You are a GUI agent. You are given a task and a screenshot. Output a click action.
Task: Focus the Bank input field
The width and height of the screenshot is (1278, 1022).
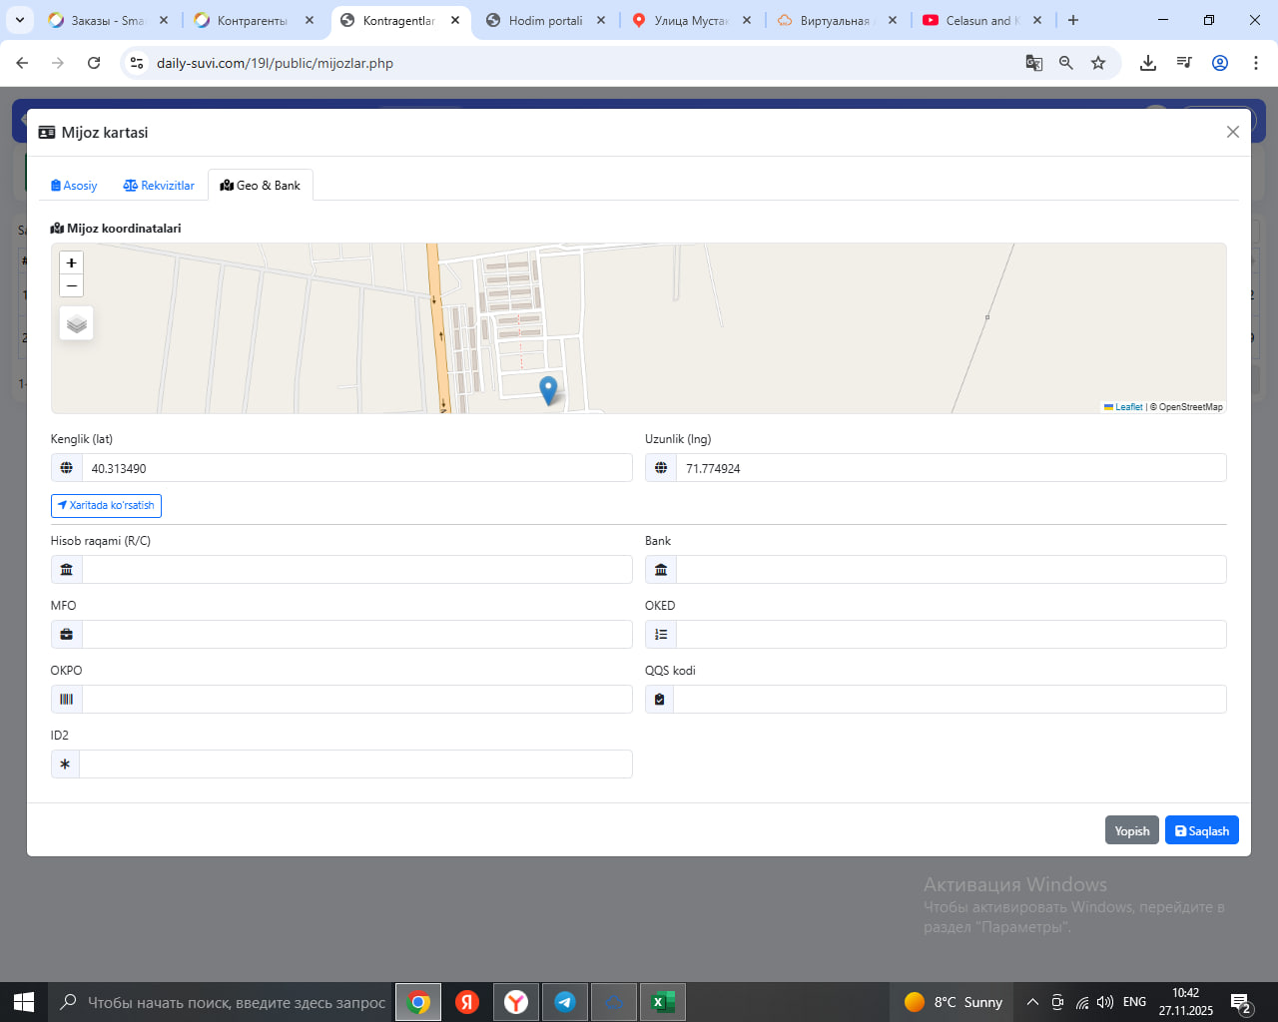951,570
